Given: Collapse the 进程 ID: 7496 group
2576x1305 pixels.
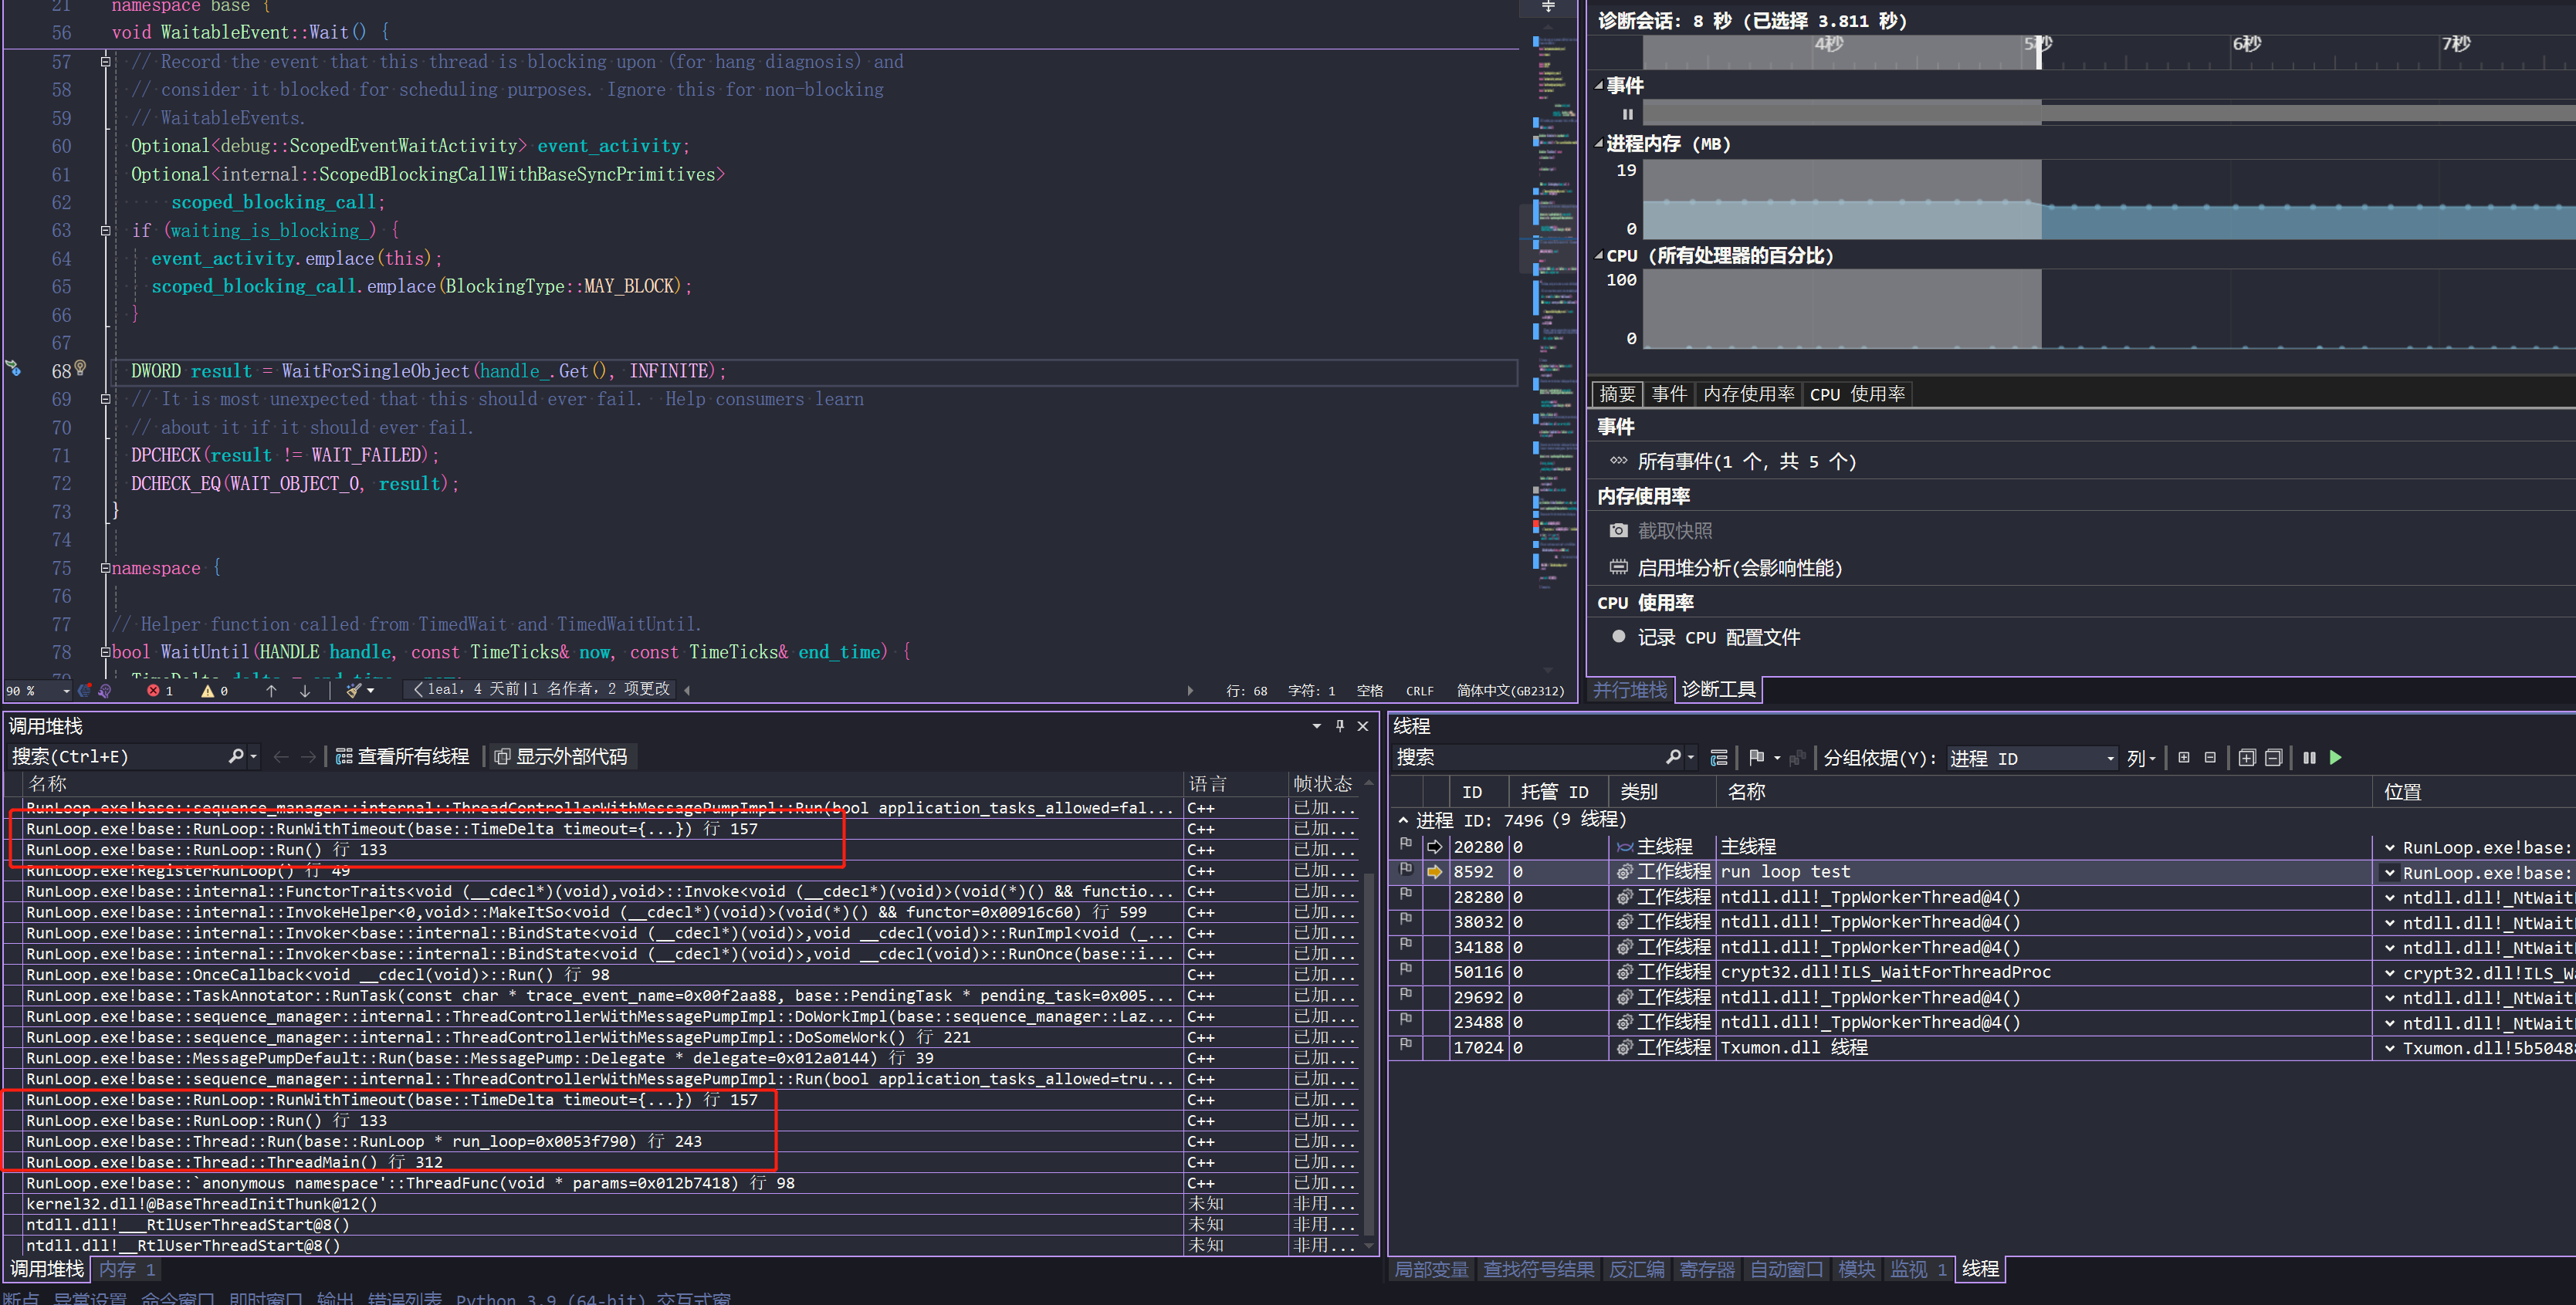Looking at the screenshot, I should point(1403,820).
